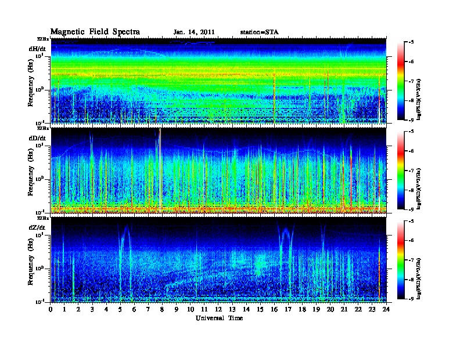Click hour tick label '24' on time axis
This screenshot has height=355, width=460.
(386, 309)
